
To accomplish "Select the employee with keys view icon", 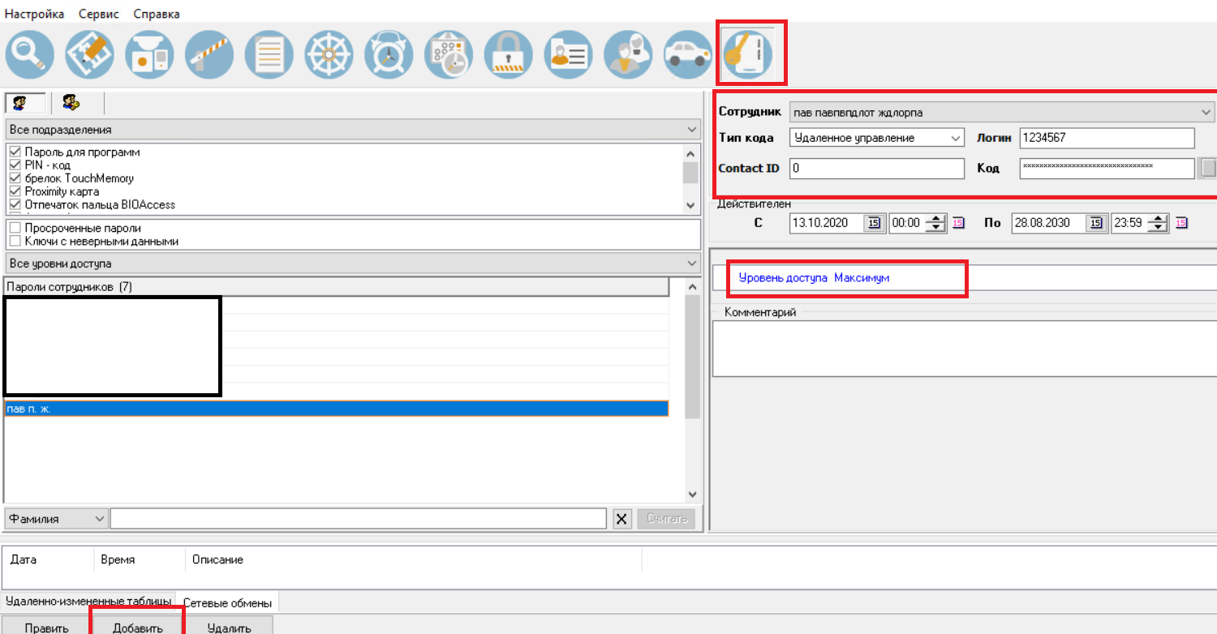I will point(71,103).
